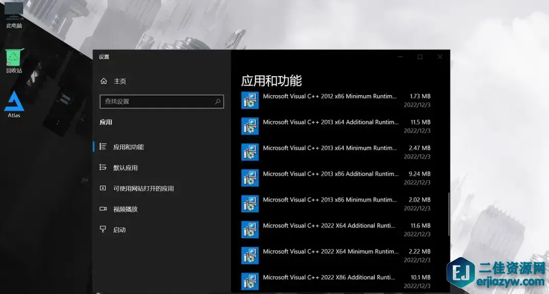549x294 pixels.
Task: Select Microsoft Visual C++ 2013 x86 Additional Runtime entry
Action: [336, 178]
